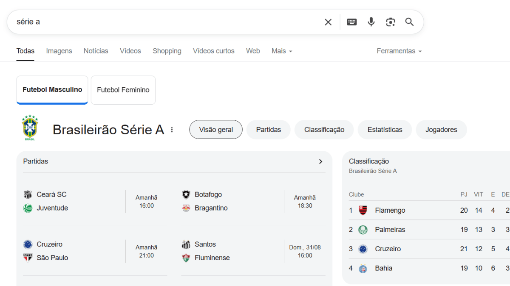510x286 pixels.
Task: Open search by image camera icon
Action: [x=390, y=22]
